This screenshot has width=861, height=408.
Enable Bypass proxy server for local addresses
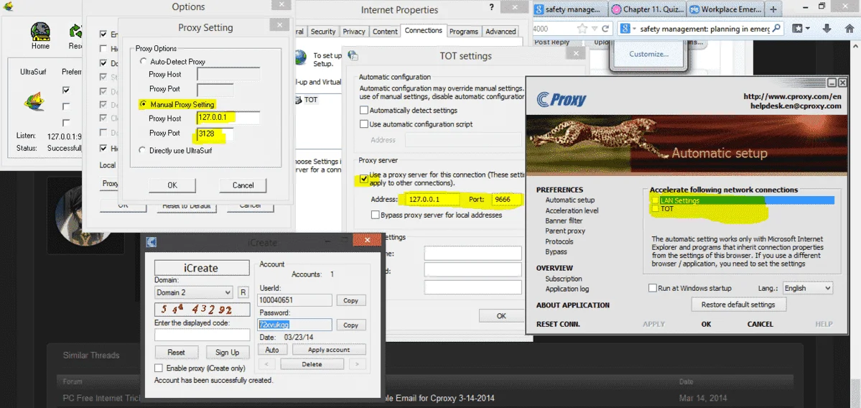click(376, 215)
